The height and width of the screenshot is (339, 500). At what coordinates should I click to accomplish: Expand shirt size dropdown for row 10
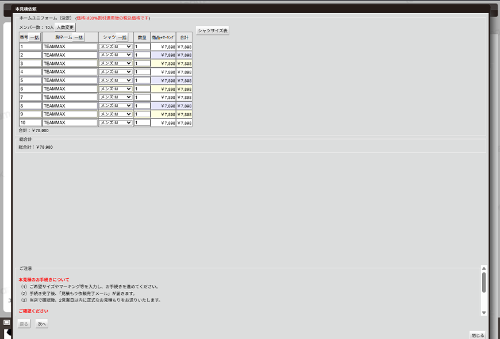[x=116, y=122]
